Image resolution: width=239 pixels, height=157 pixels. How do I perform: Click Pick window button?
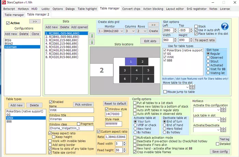(83, 105)
